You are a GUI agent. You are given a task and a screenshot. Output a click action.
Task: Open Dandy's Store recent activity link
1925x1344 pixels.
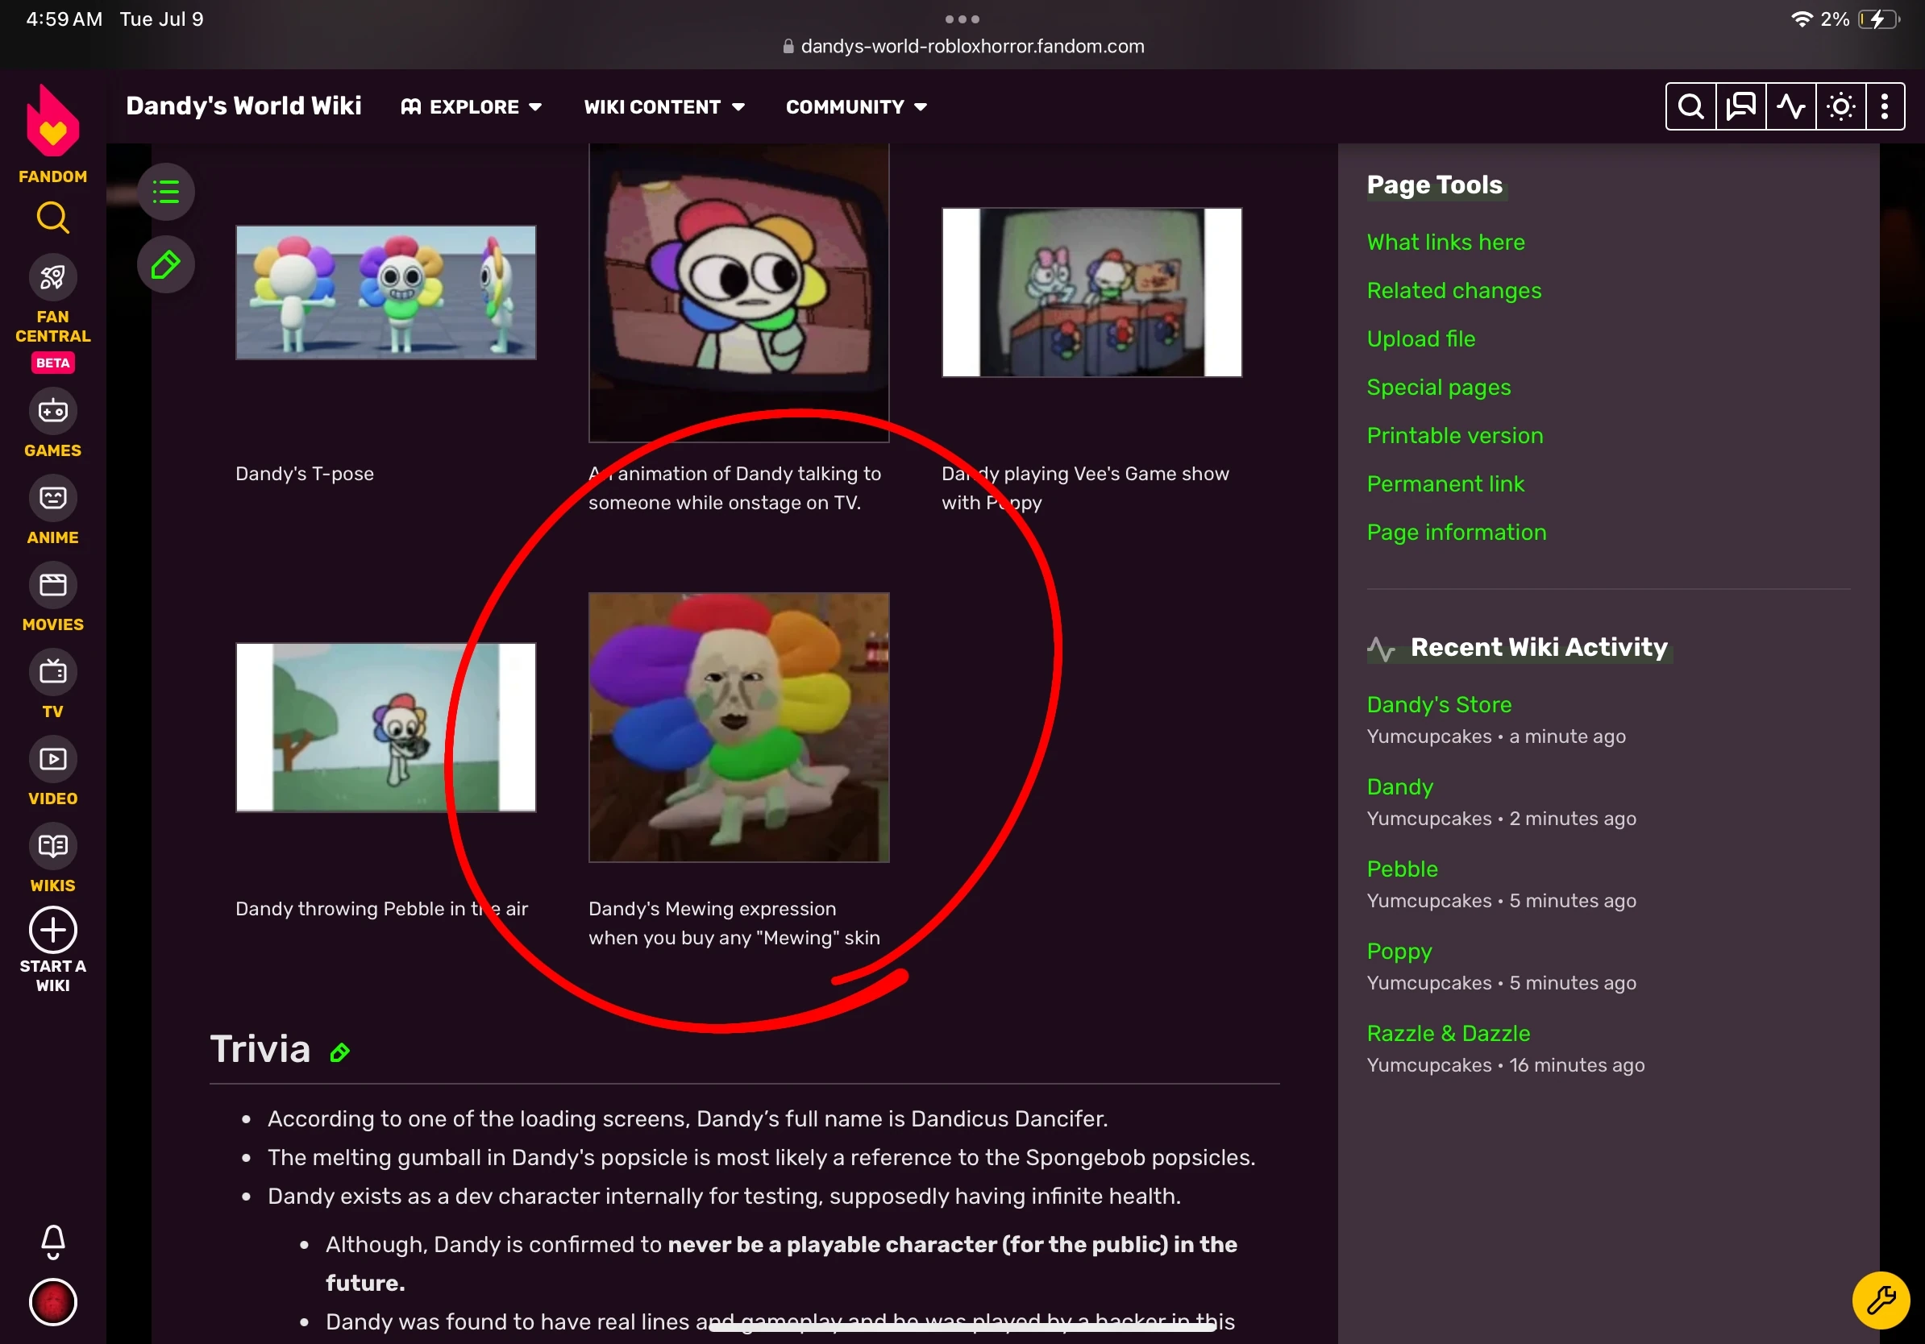tap(1439, 705)
